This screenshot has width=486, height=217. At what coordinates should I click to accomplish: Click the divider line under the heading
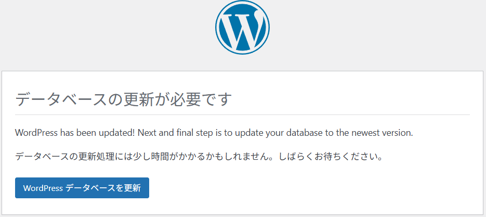click(242, 114)
